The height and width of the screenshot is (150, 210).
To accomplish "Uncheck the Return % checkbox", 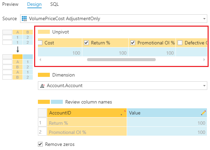I will pos(86,43).
